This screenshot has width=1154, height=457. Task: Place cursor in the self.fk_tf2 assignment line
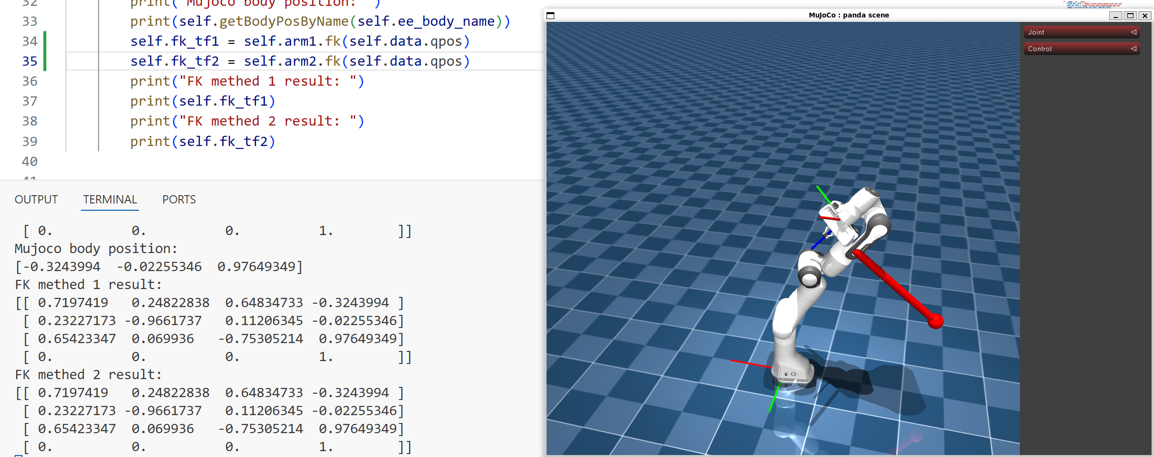300,61
